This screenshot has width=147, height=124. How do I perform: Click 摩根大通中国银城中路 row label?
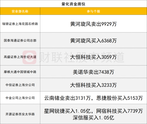point(20,72)
